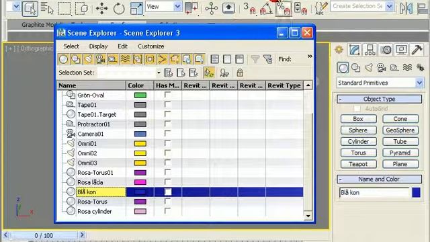Toggle Display Lights filter in Scene Explorer
Image resolution: width=430 pixels, height=242 pixels.
click(x=88, y=59)
